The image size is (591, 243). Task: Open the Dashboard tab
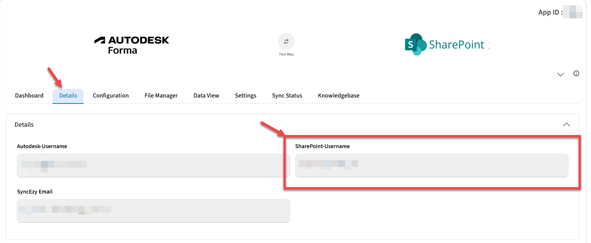29,96
